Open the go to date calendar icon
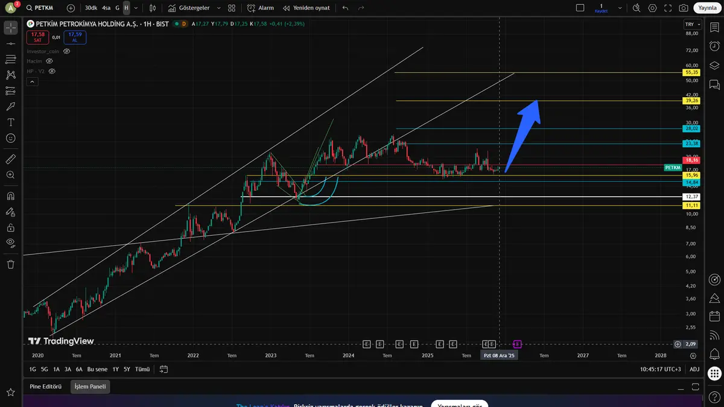Viewport: 724px width, 407px height. pyautogui.click(x=164, y=369)
